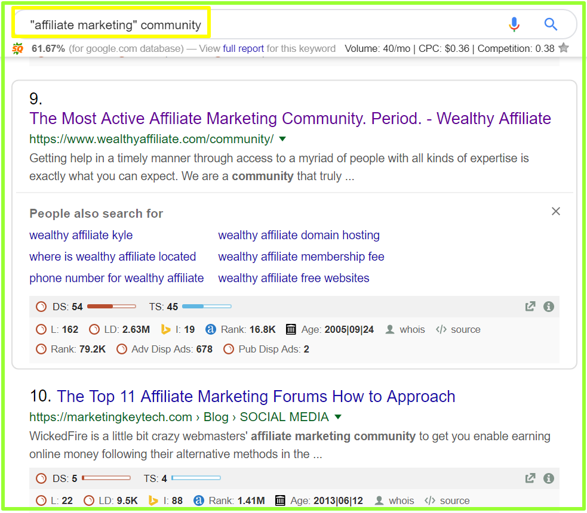Search for where is wealthy affiliate located
The image size is (587, 513).
(113, 257)
